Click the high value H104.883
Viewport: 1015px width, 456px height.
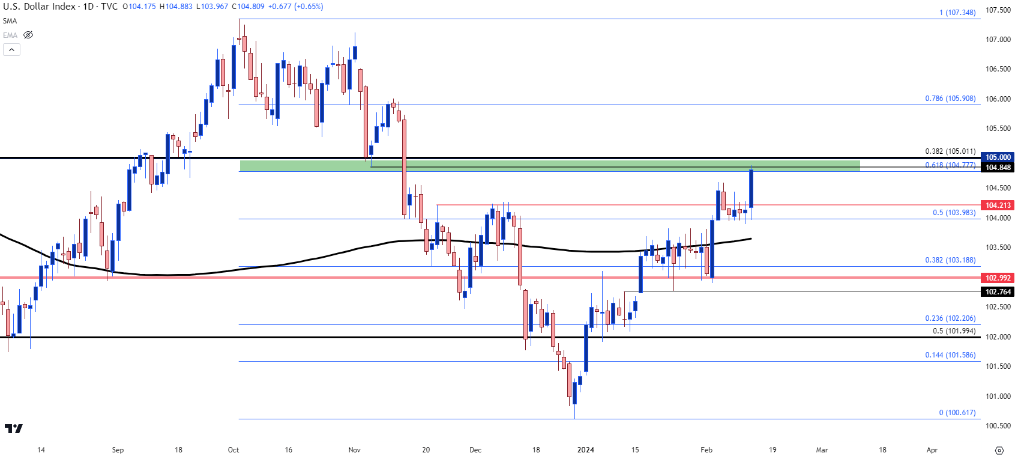coord(176,7)
